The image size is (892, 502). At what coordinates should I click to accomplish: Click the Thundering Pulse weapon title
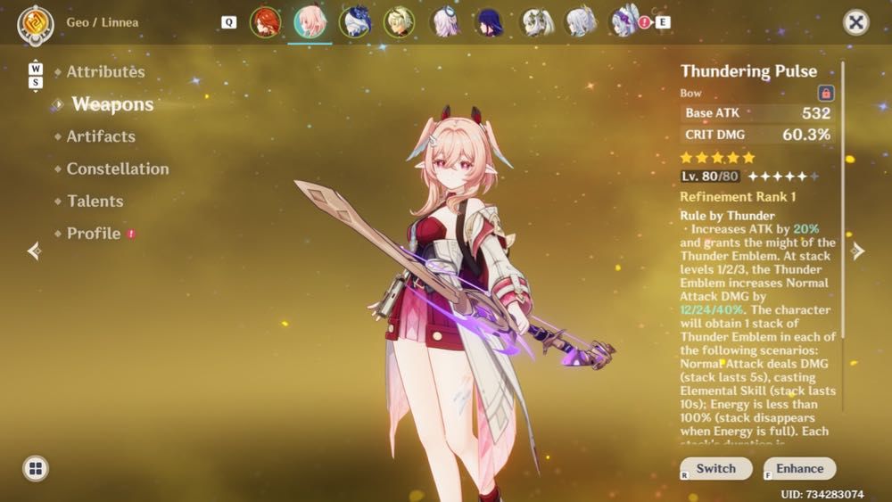pyautogui.click(x=748, y=71)
